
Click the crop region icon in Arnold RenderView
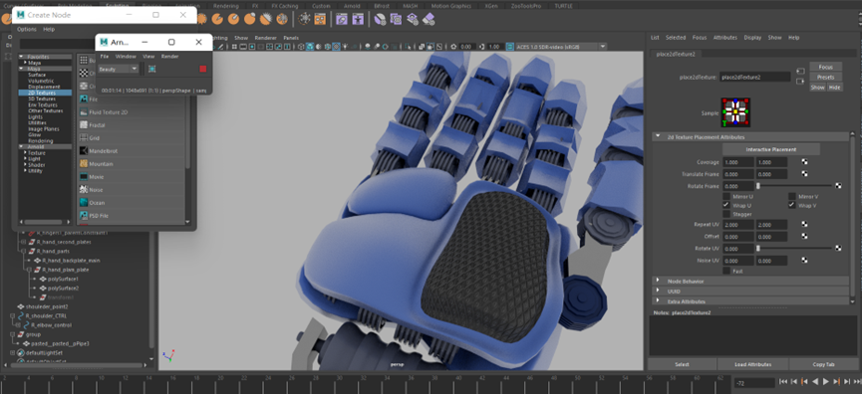(151, 69)
